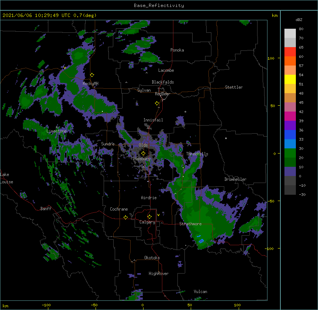Click the 42 value in dBZ legend
This screenshot has width=318, height=310.
pos(301,112)
